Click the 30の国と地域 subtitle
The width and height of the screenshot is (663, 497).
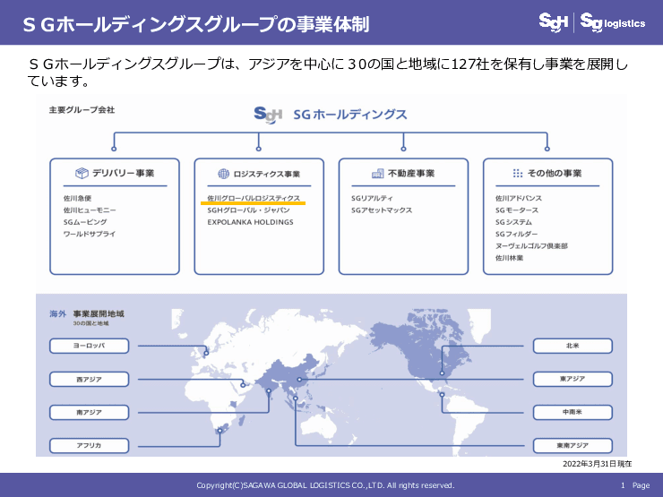pos(90,323)
